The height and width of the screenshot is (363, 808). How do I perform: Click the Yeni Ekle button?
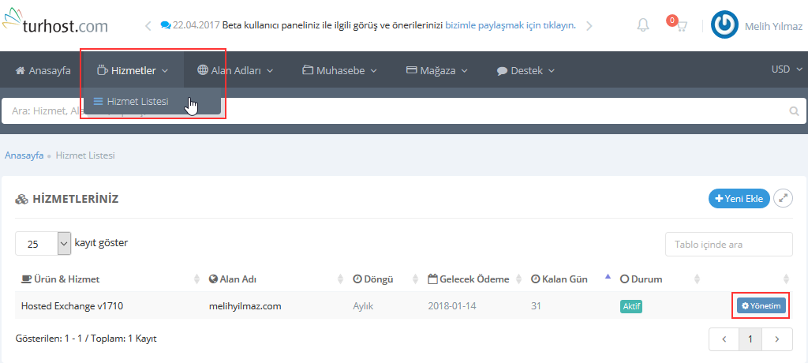739,199
